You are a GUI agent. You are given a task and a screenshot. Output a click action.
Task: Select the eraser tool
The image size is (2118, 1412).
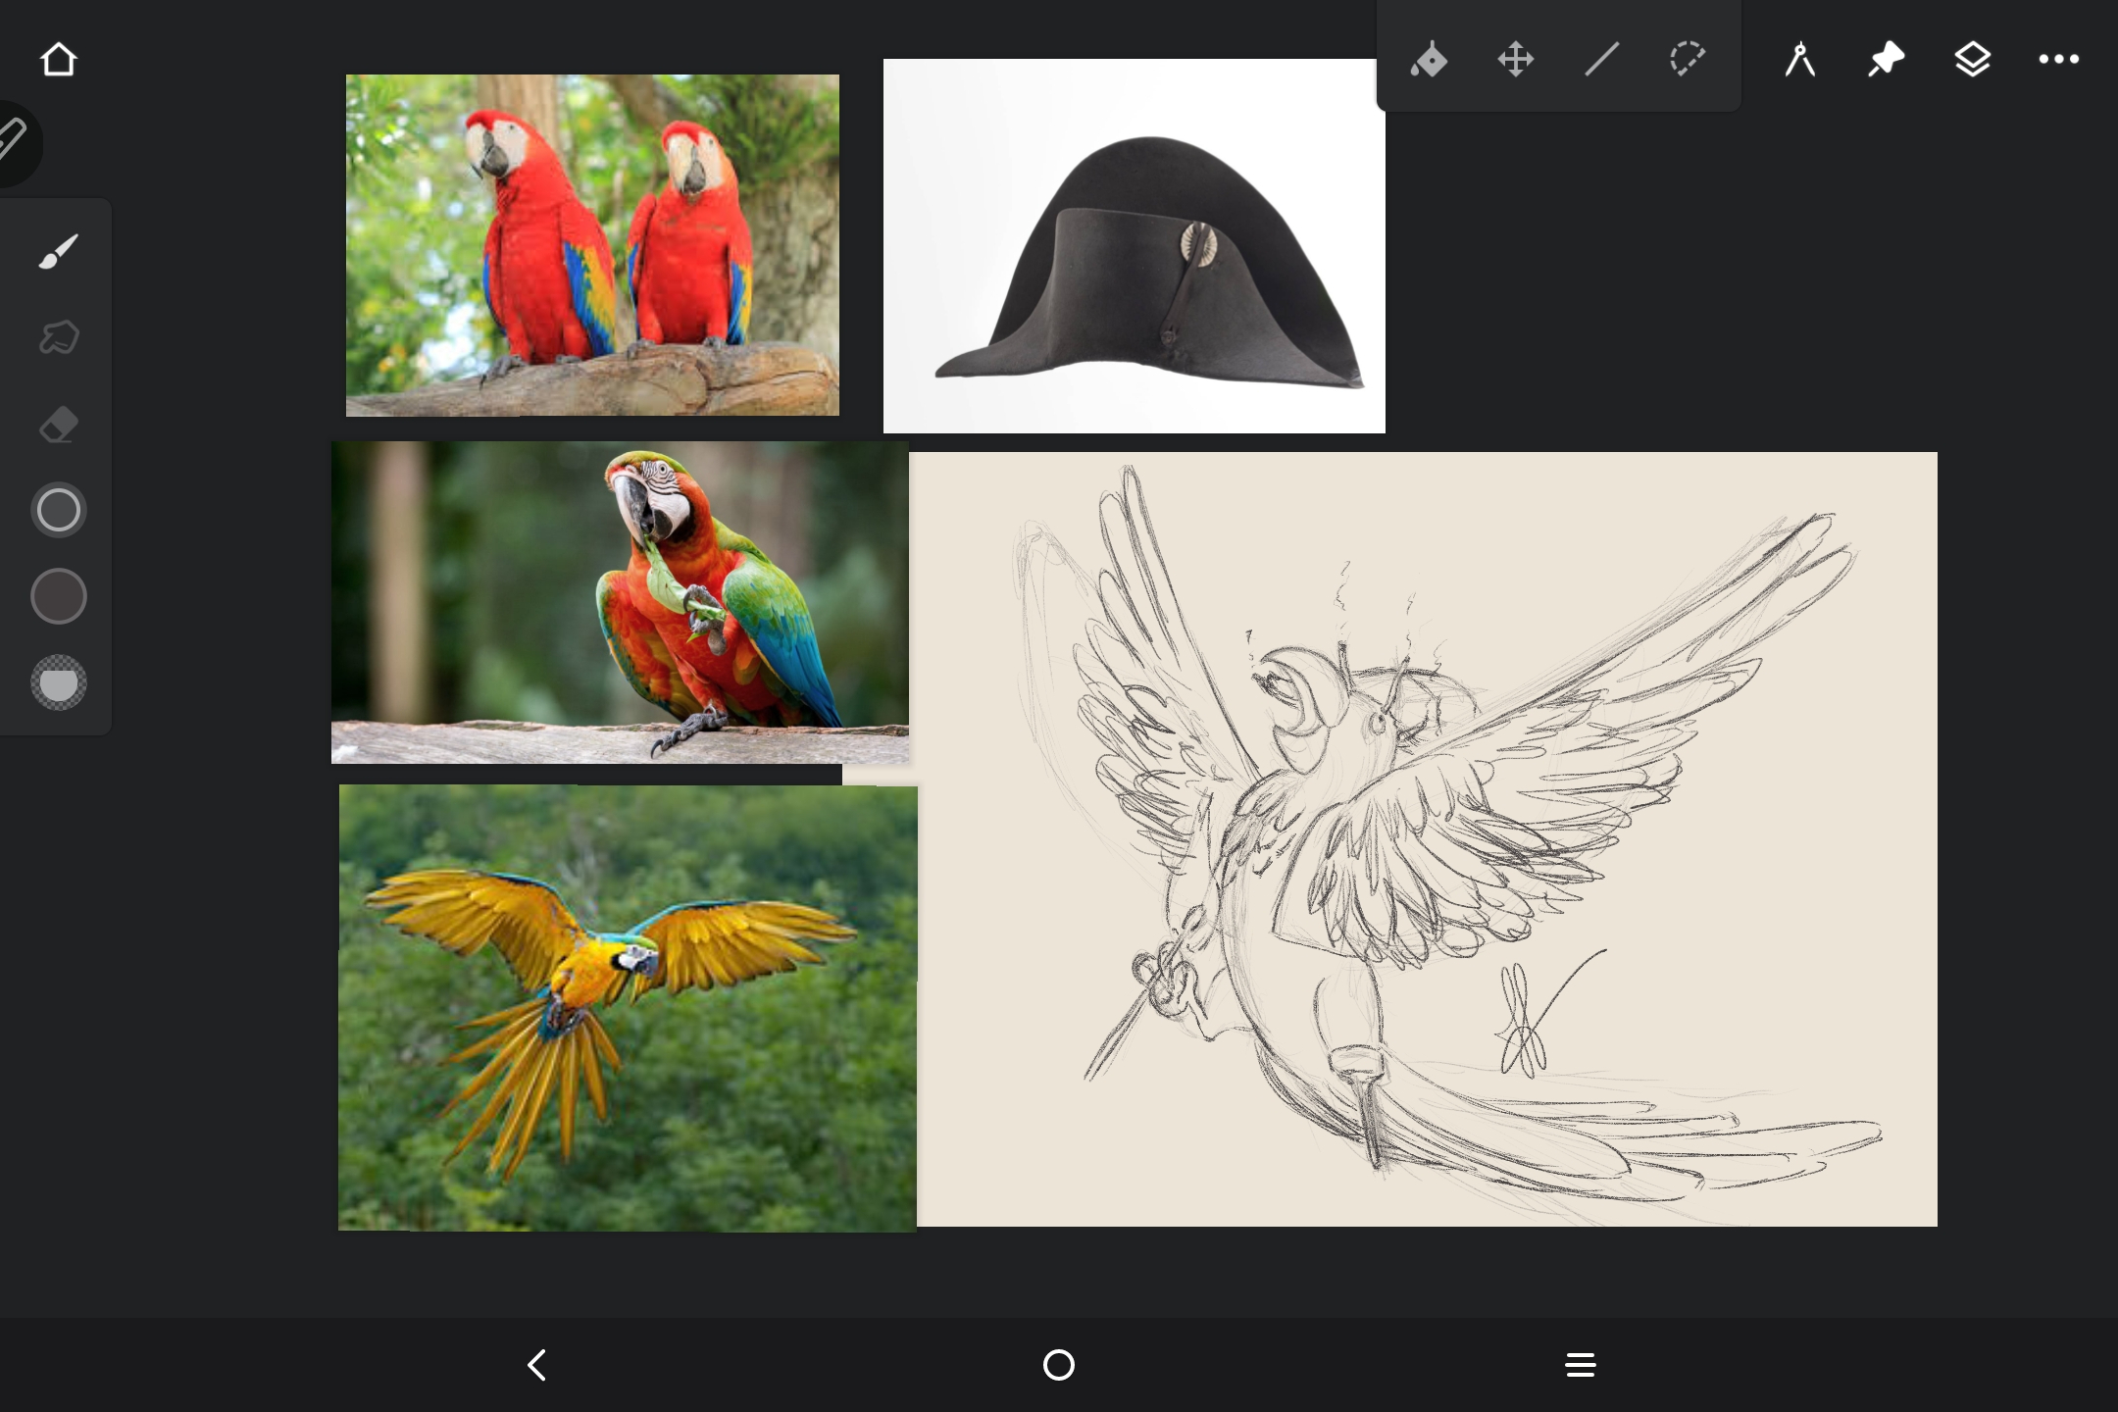click(59, 425)
